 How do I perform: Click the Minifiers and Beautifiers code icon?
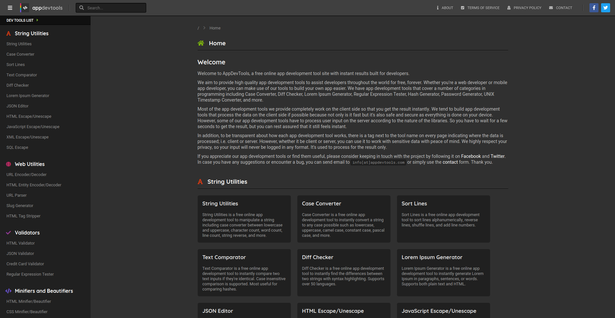pos(9,291)
